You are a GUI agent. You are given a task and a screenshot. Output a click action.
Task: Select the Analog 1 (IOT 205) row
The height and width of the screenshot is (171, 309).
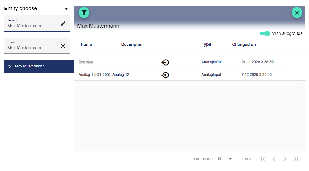(94, 75)
